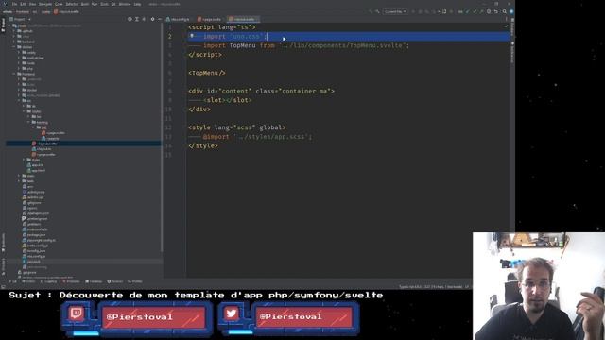Click the Build hammer icon
The width and height of the screenshot is (605, 340).
(x=377, y=11)
